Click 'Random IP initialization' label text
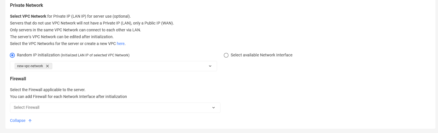The image size is (438, 133). 38,55
